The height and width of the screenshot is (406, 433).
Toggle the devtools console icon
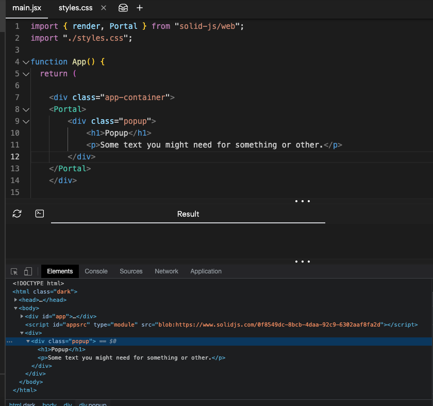point(40,214)
